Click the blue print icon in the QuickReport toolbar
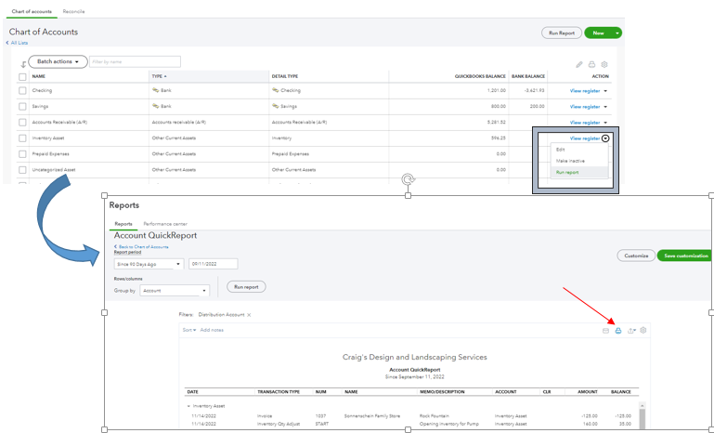 click(x=618, y=331)
